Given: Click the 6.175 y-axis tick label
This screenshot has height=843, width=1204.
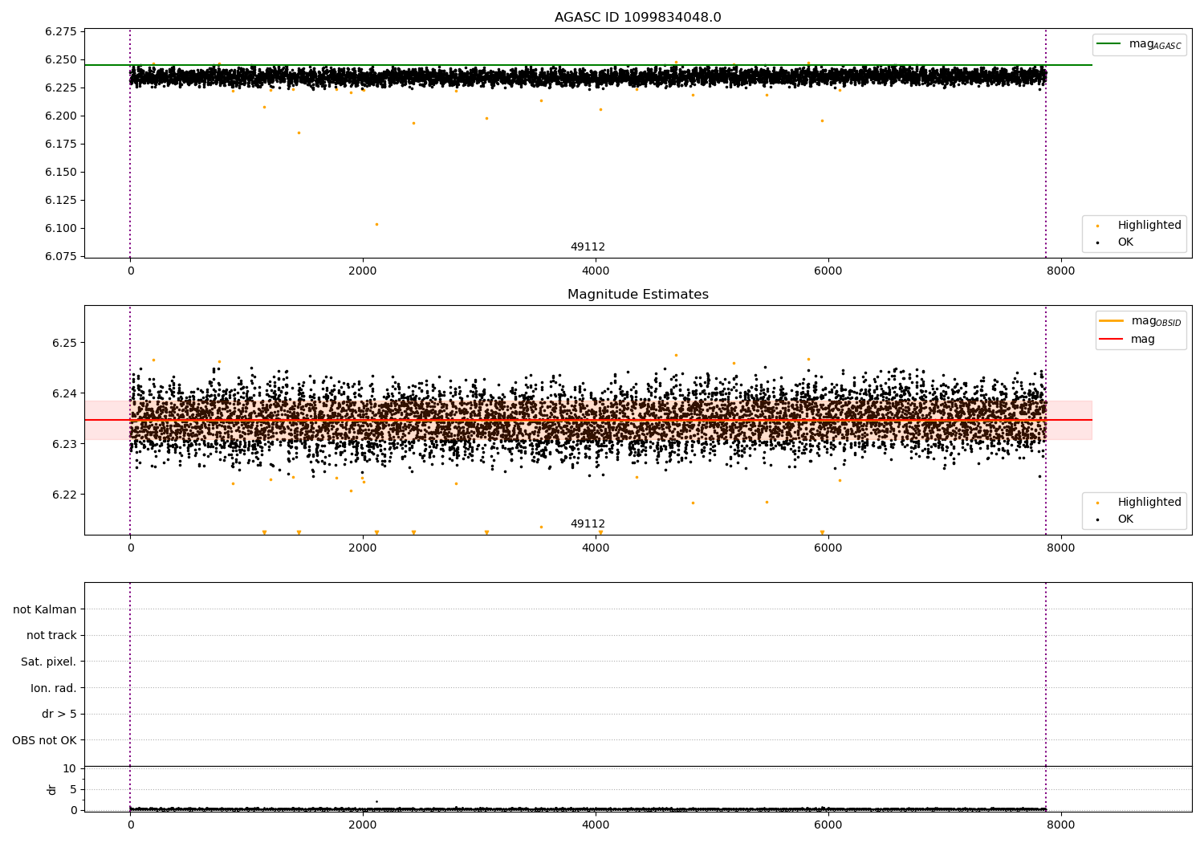Looking at the screenshot, I should [61, 145].
